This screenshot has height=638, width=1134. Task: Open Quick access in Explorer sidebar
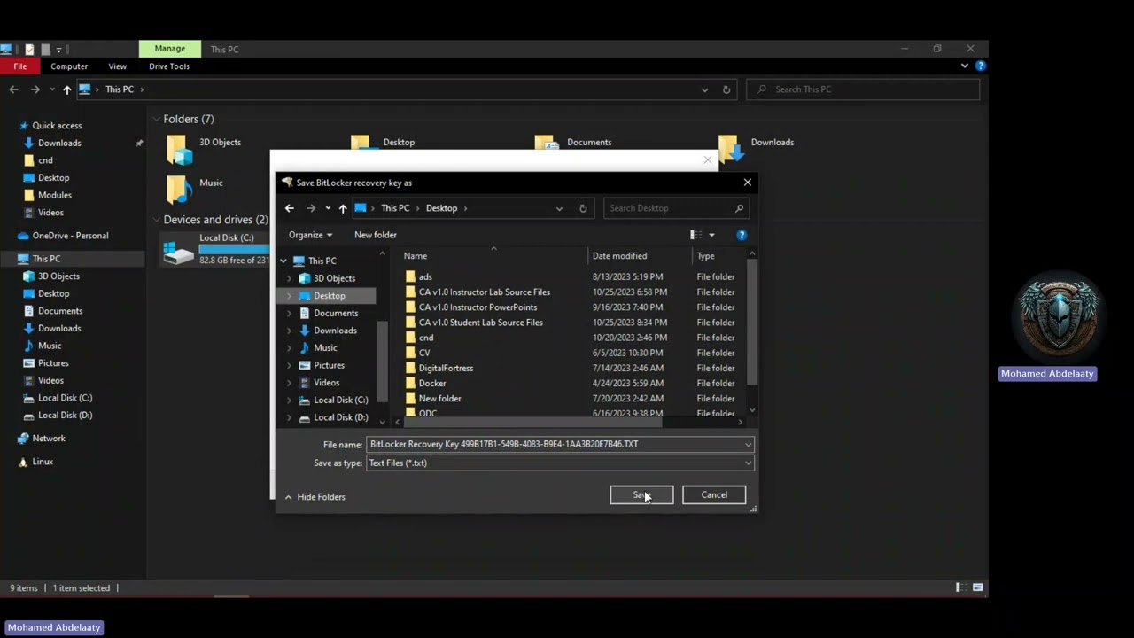[x=57, y=126]
